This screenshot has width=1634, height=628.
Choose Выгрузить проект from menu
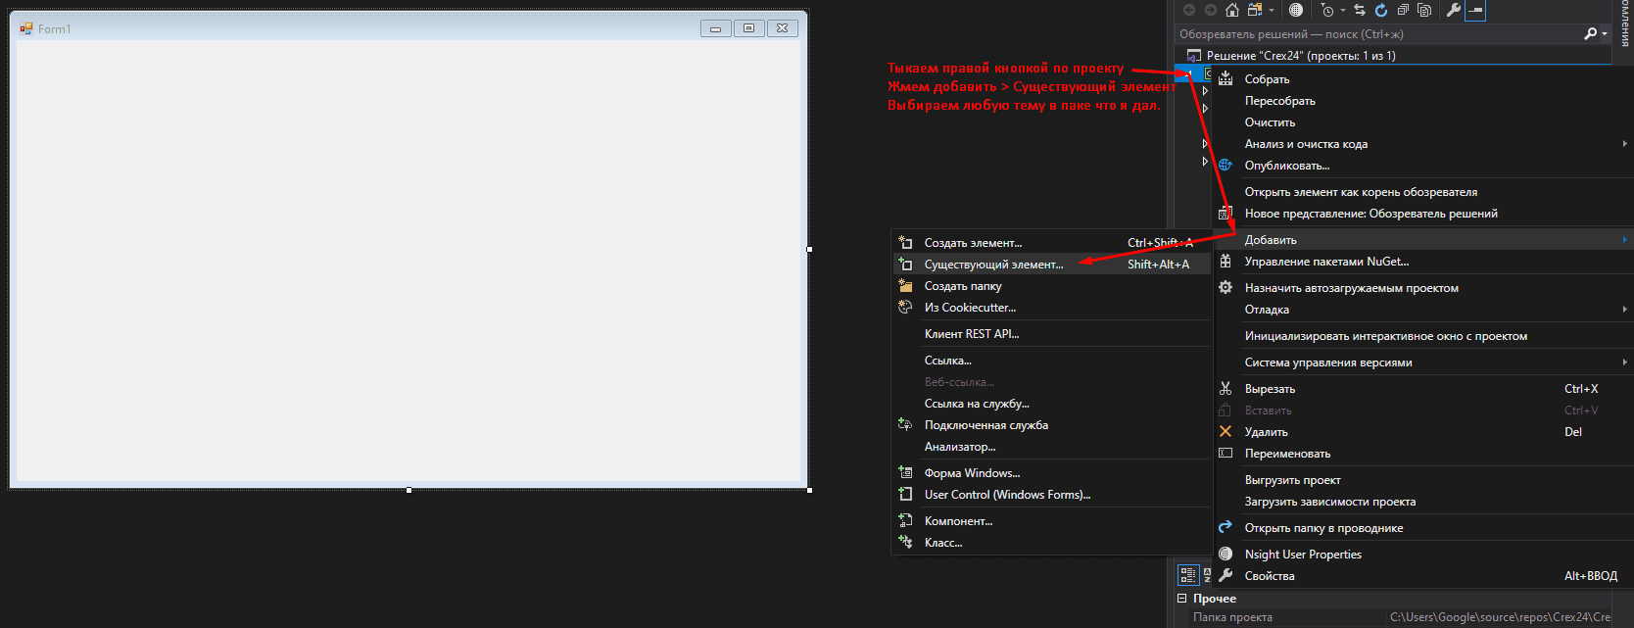(1292, 480)
